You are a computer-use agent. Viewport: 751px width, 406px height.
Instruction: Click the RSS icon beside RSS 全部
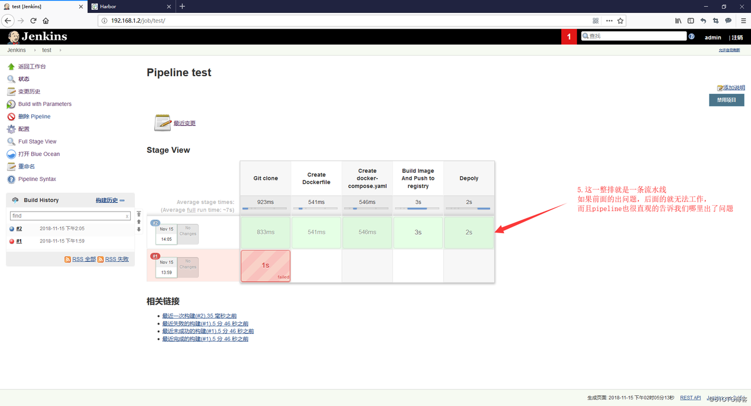(68, 259)
